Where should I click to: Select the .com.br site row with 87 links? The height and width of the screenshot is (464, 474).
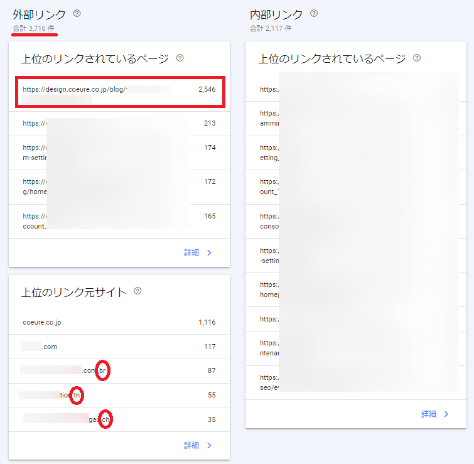pos(119,370)
